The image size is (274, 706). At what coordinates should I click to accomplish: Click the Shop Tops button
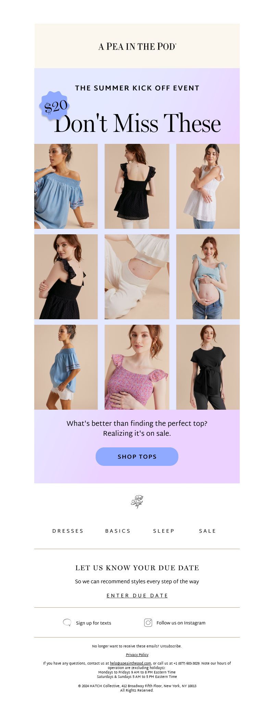coord(137,457)
